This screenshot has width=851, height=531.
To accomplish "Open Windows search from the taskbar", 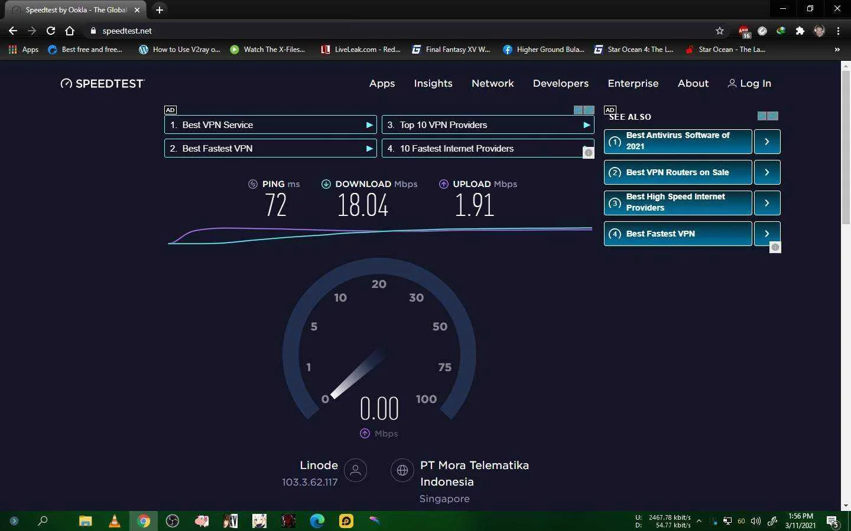I will 43,521.
